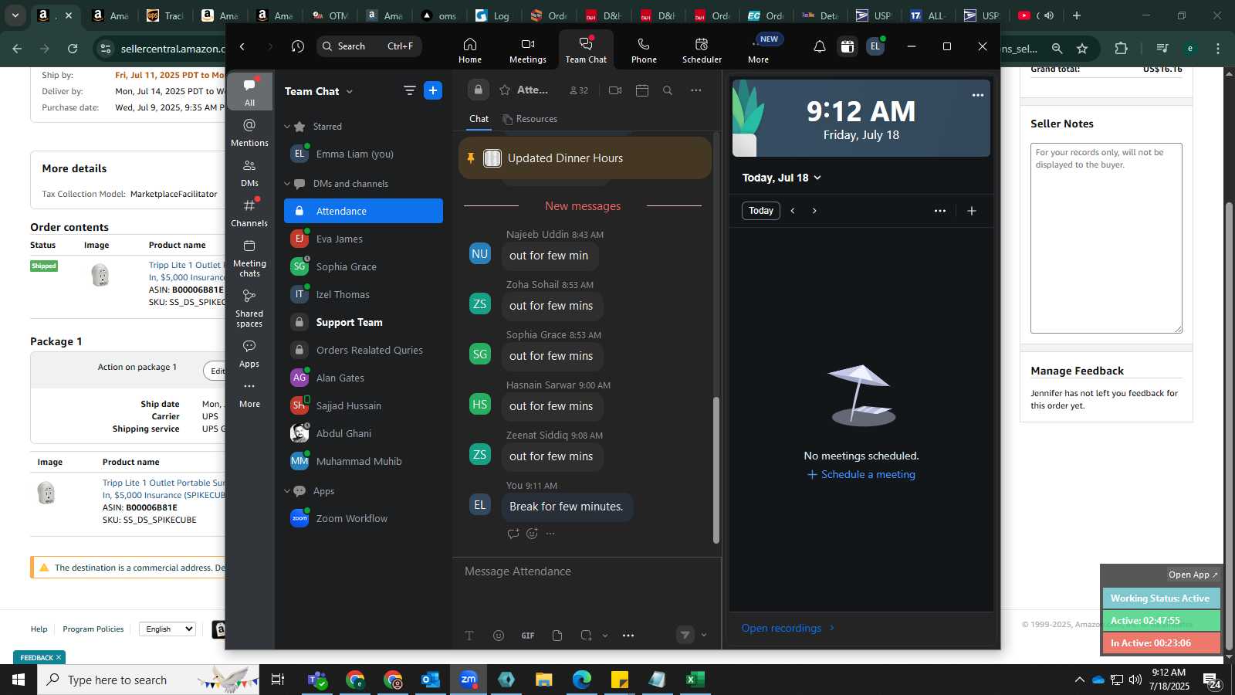
Task: Show DMs in the Team Chat sidebar
Action: tap(249, 172)
